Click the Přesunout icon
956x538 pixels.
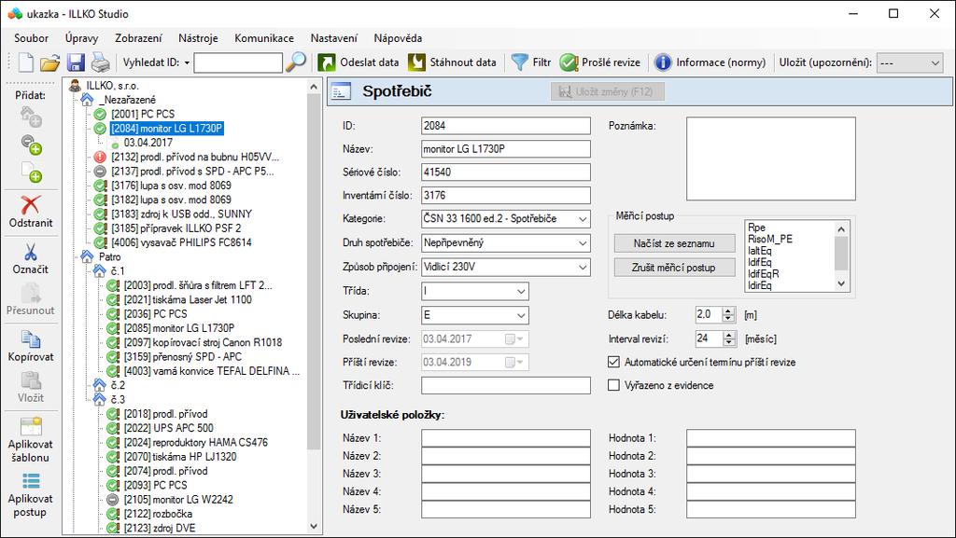31,294
